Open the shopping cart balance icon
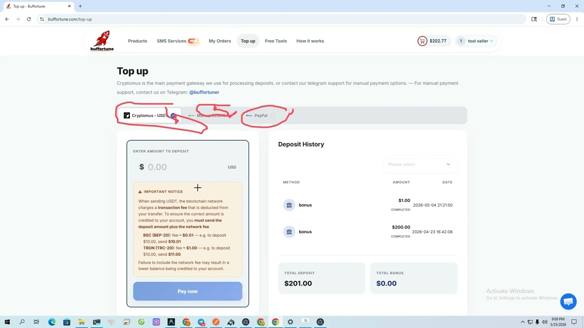 pos(422,41)
